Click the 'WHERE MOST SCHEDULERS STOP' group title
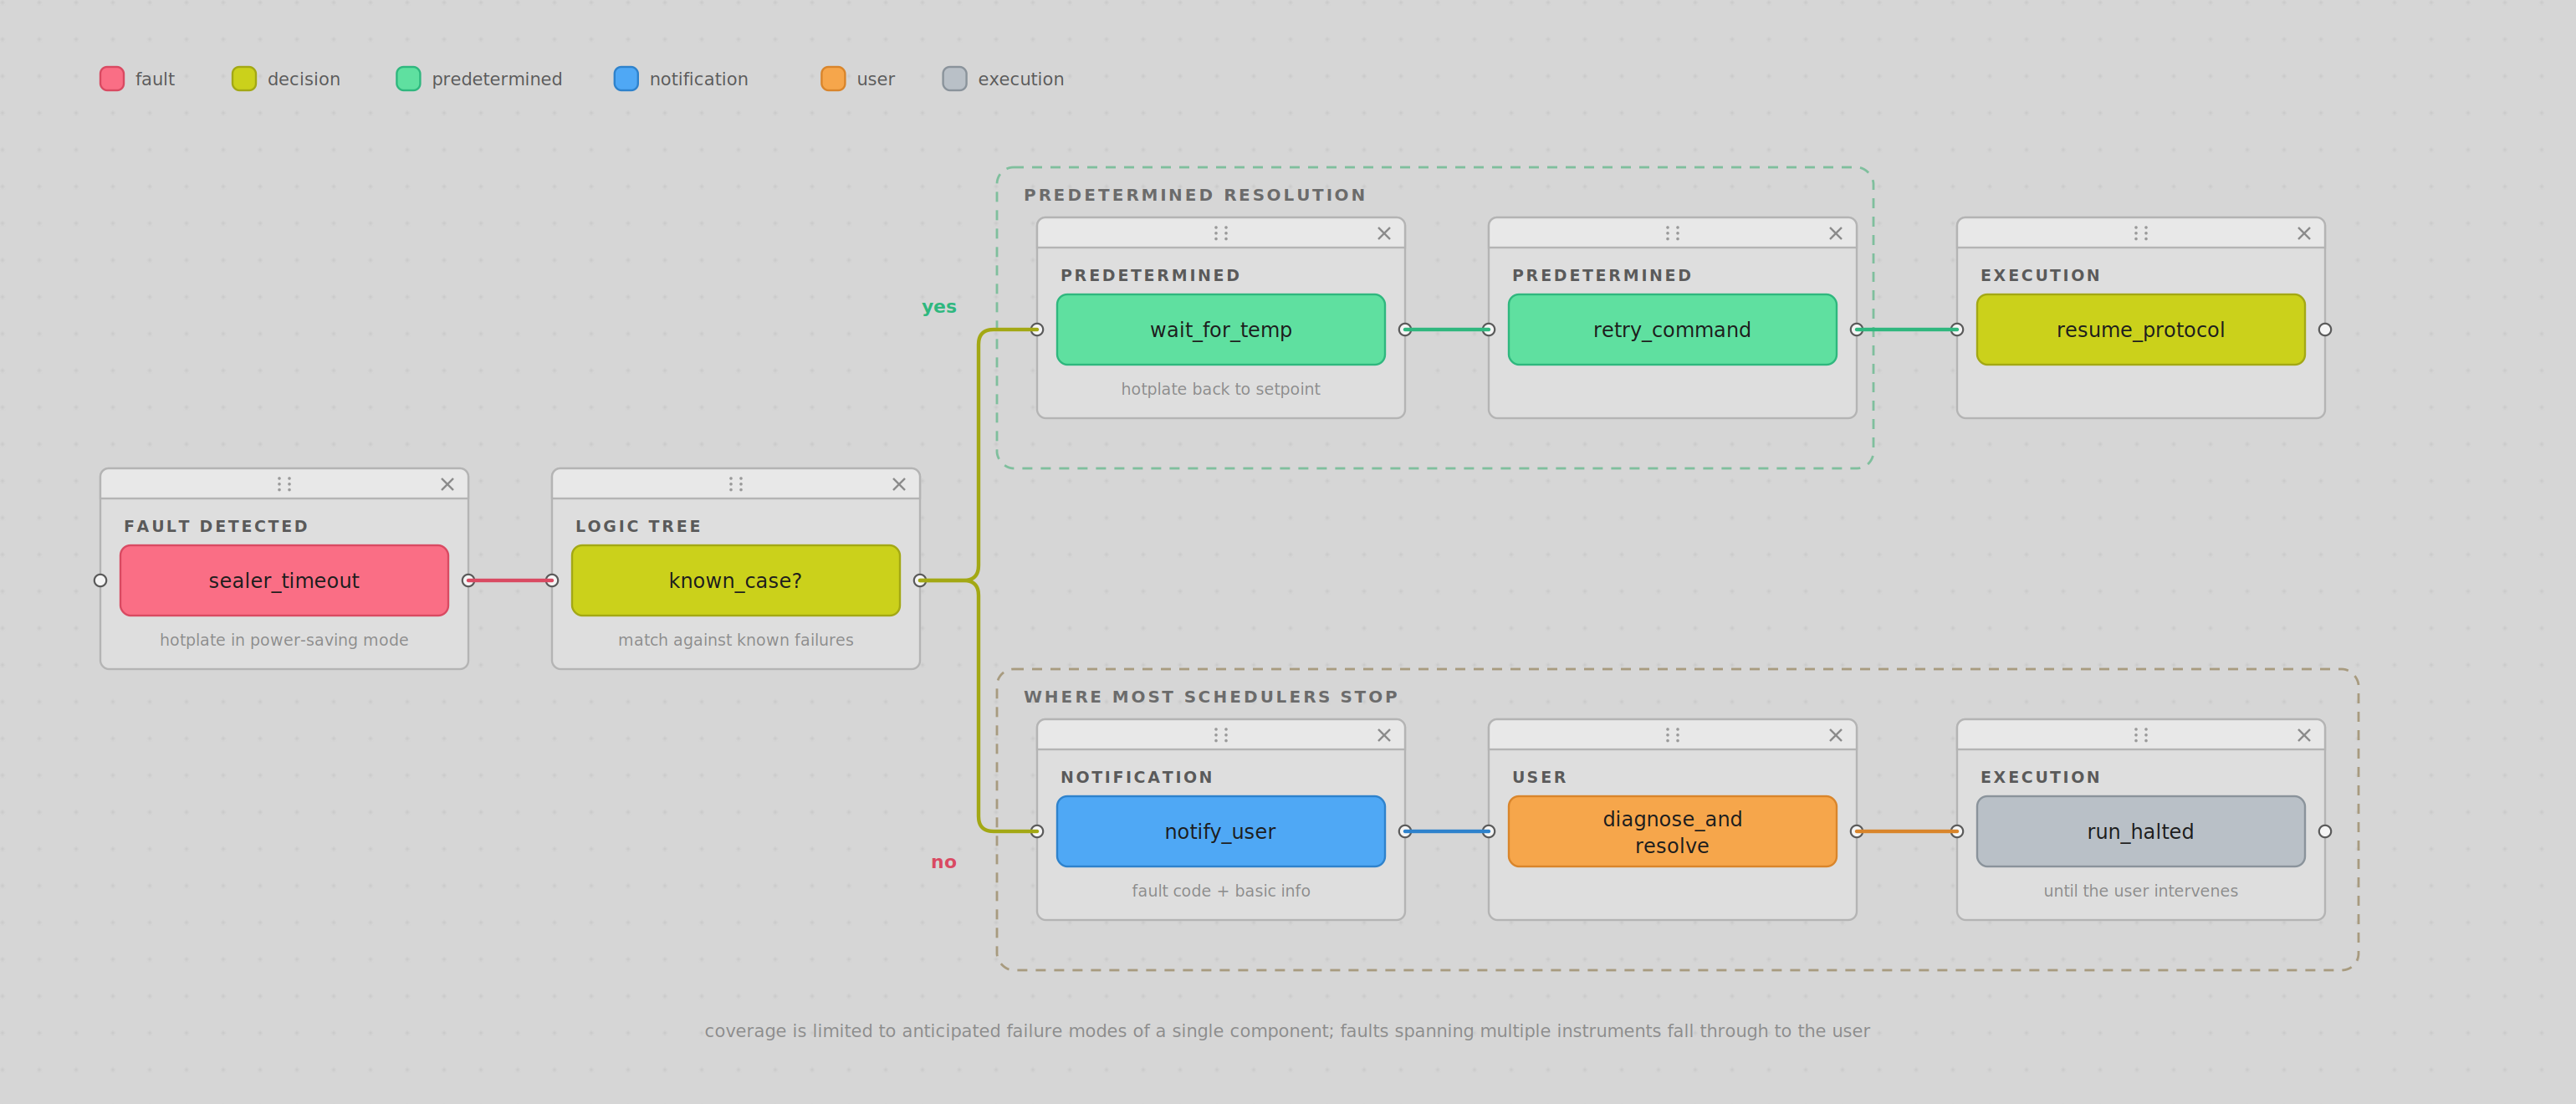 coord(1211,697)
